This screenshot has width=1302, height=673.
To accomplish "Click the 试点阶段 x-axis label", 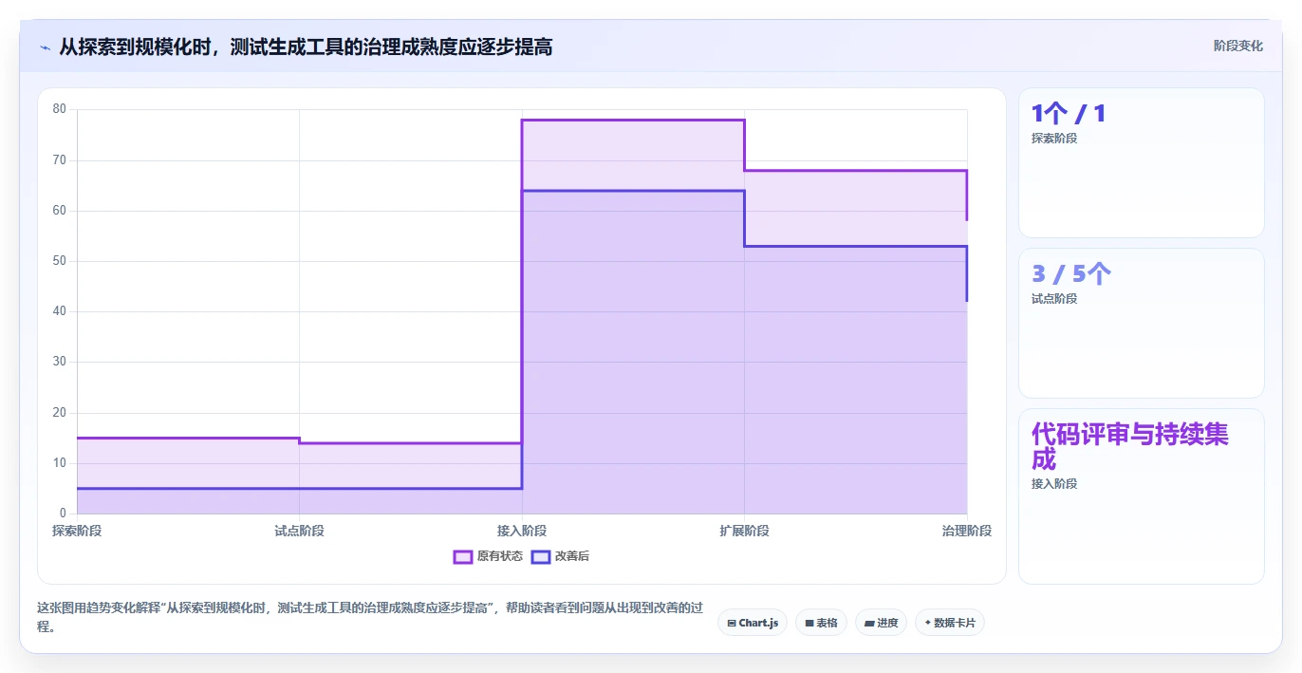I will pos(299,531).
